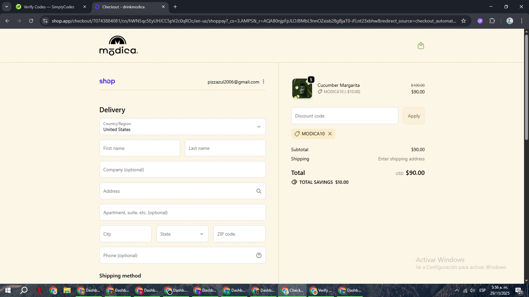Viewport: 529px width, 297px height.
Task: Click the City field
Action: [126, 234]
